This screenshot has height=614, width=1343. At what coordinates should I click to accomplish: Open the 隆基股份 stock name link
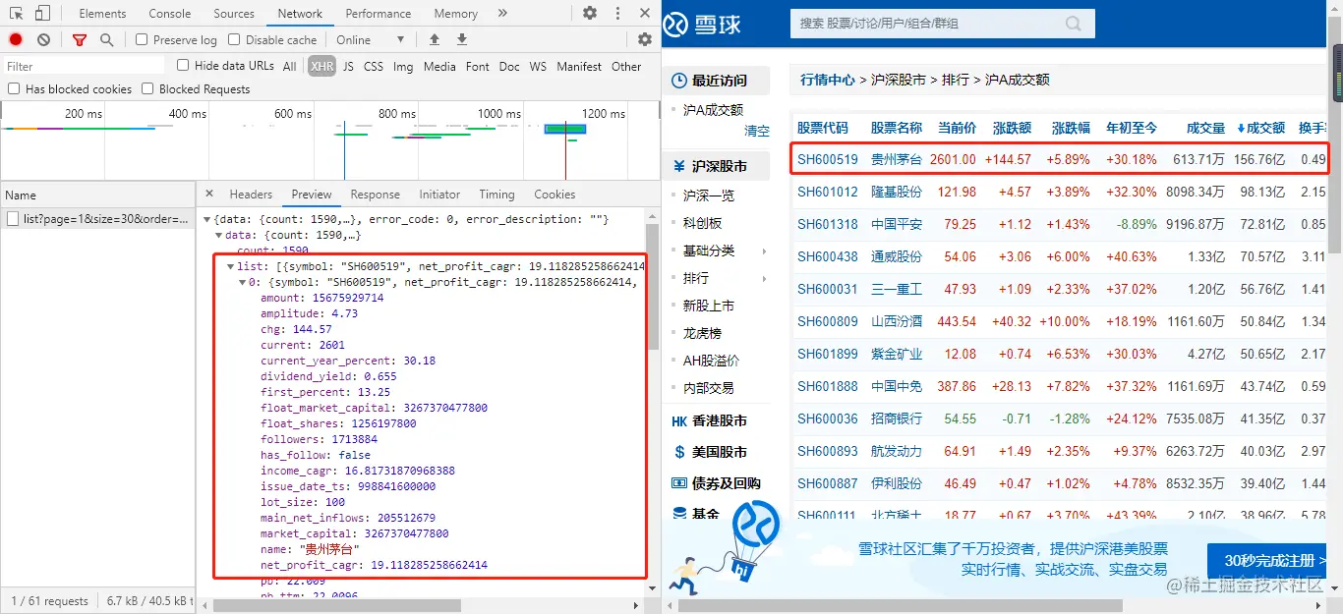897,192
